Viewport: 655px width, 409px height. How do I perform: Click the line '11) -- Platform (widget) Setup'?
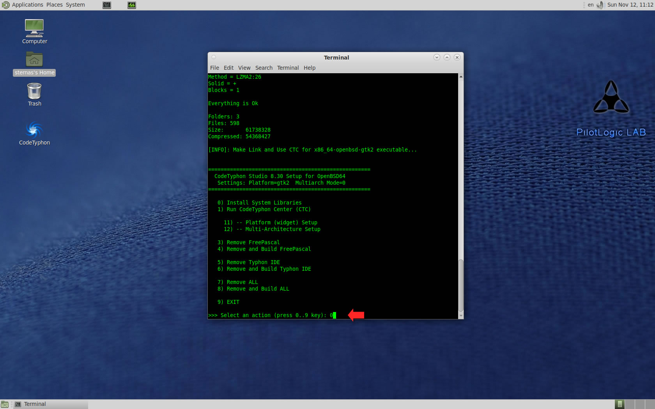(271, 222)
